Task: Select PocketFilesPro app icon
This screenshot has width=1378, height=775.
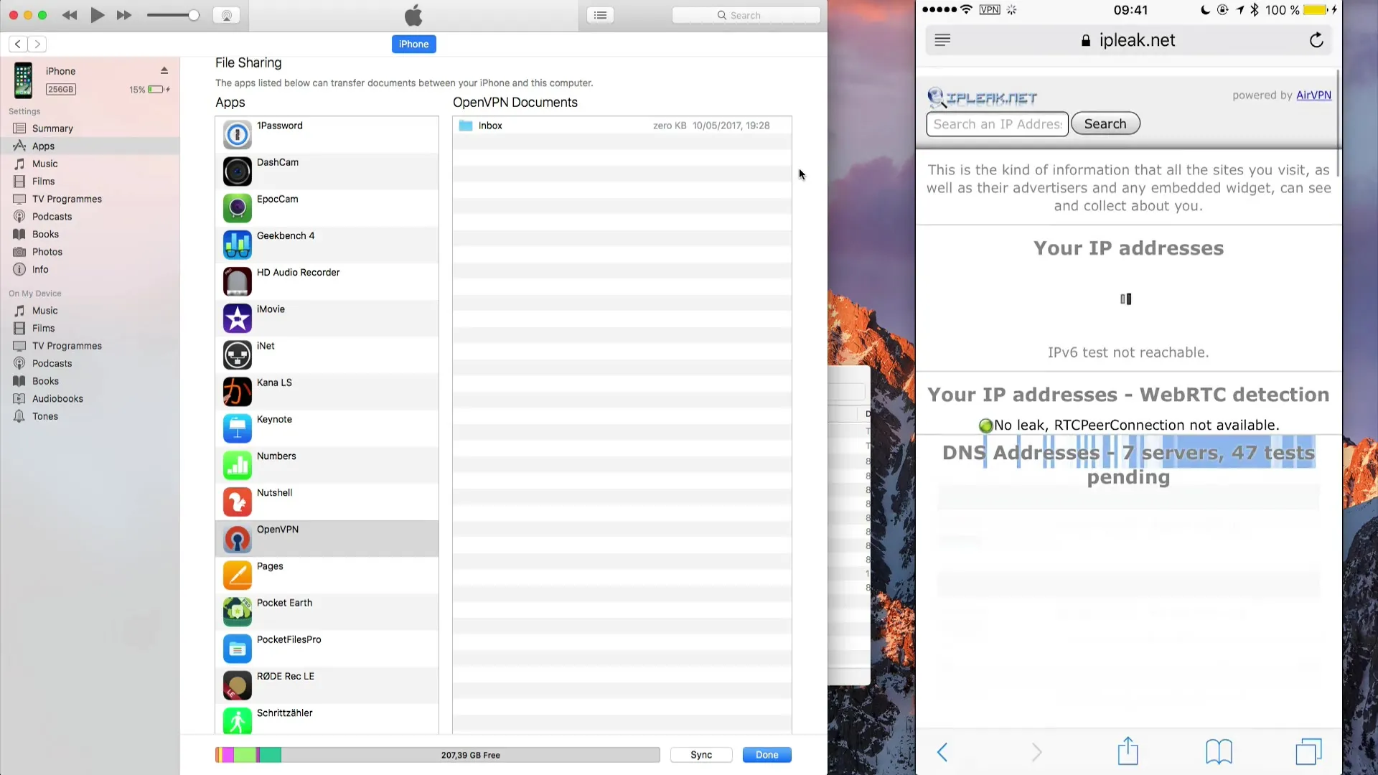Action: pyautogui.click(x=237, y=649)
